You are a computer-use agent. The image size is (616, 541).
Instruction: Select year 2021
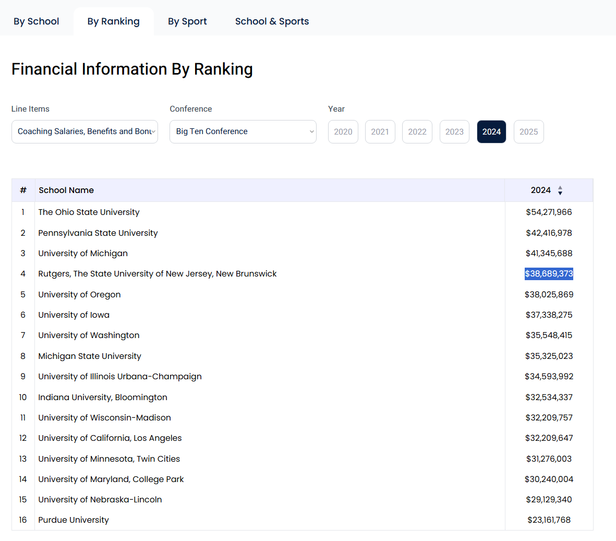(x=380, y=131)
